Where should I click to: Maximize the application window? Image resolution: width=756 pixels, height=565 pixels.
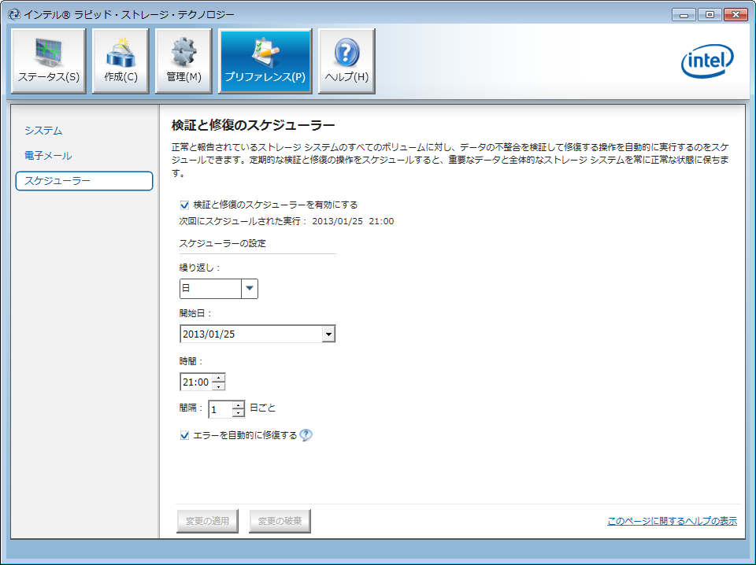click(710, 14)
